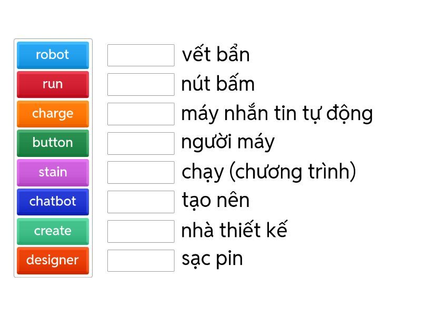This screenshot has width=421, height=316.
Task: Click the blank box beside 'máy nhắn tin tự động'
Action: (x=141, y=114)
